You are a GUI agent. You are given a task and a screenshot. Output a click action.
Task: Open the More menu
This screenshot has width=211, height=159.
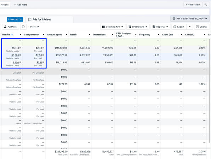pyautogui.click(x=34, y=27)
